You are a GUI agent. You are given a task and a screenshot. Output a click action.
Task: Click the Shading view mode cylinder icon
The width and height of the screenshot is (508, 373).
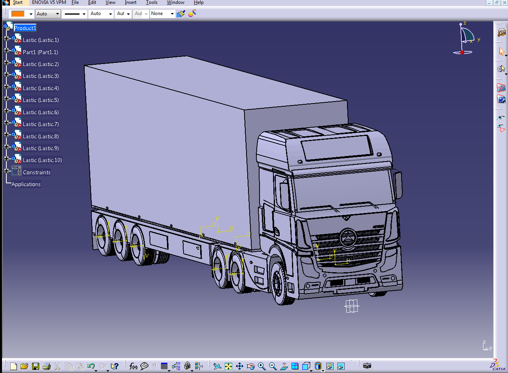(x=318, y=366)
